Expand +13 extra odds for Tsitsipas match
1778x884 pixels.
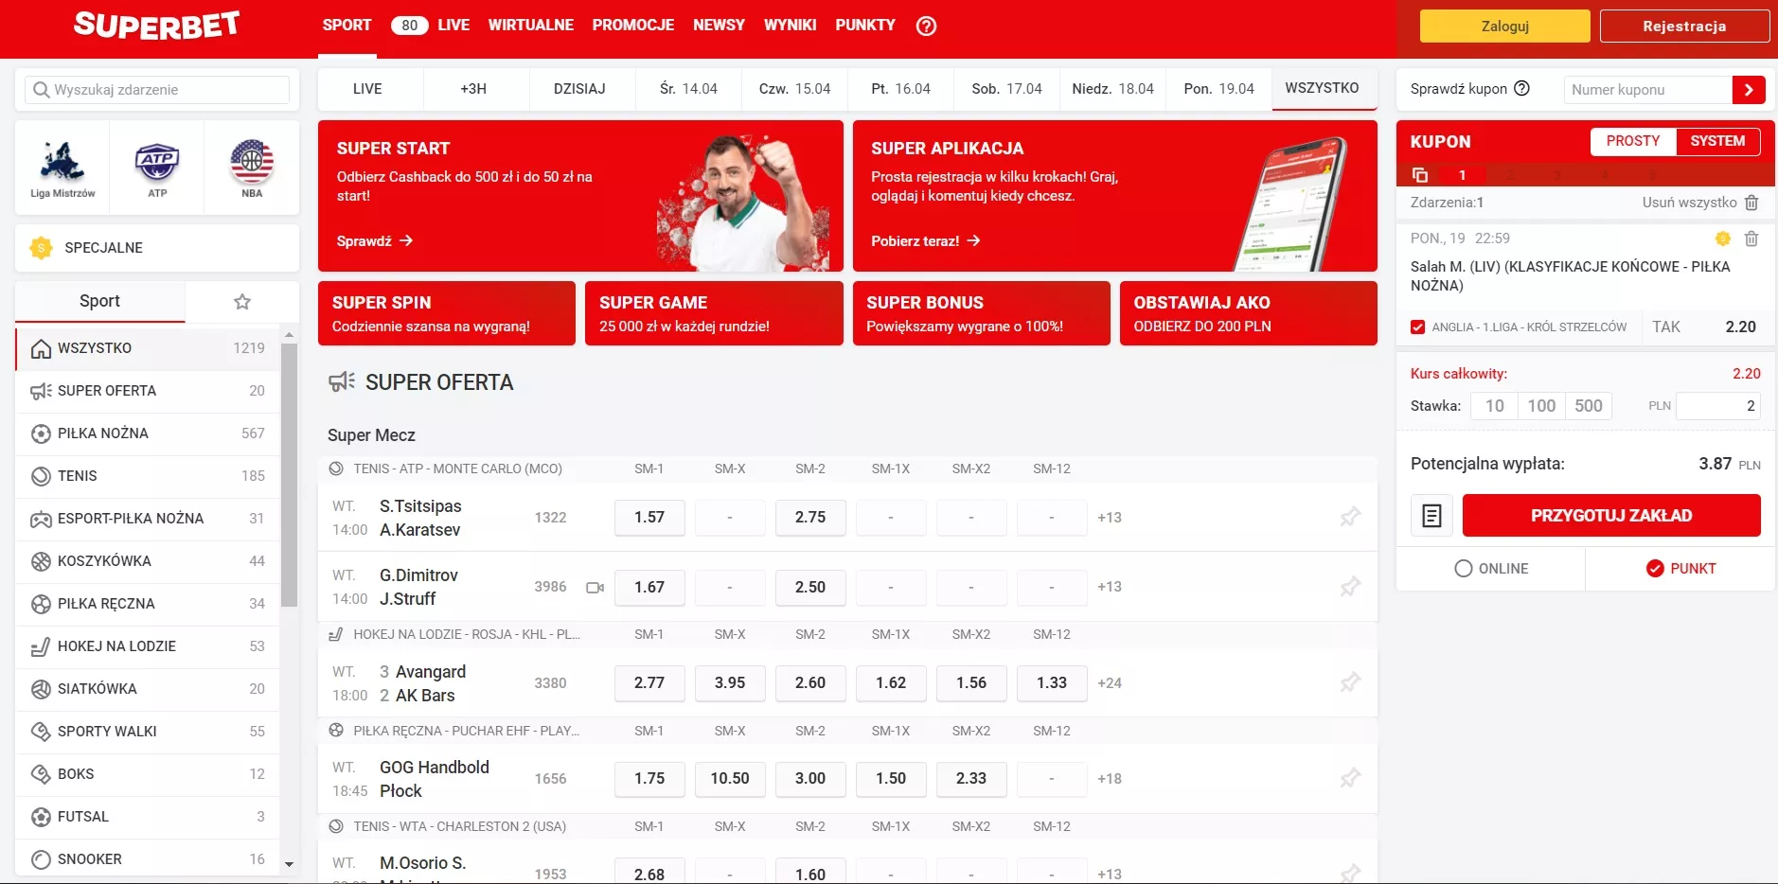[x=1110, y=518]
